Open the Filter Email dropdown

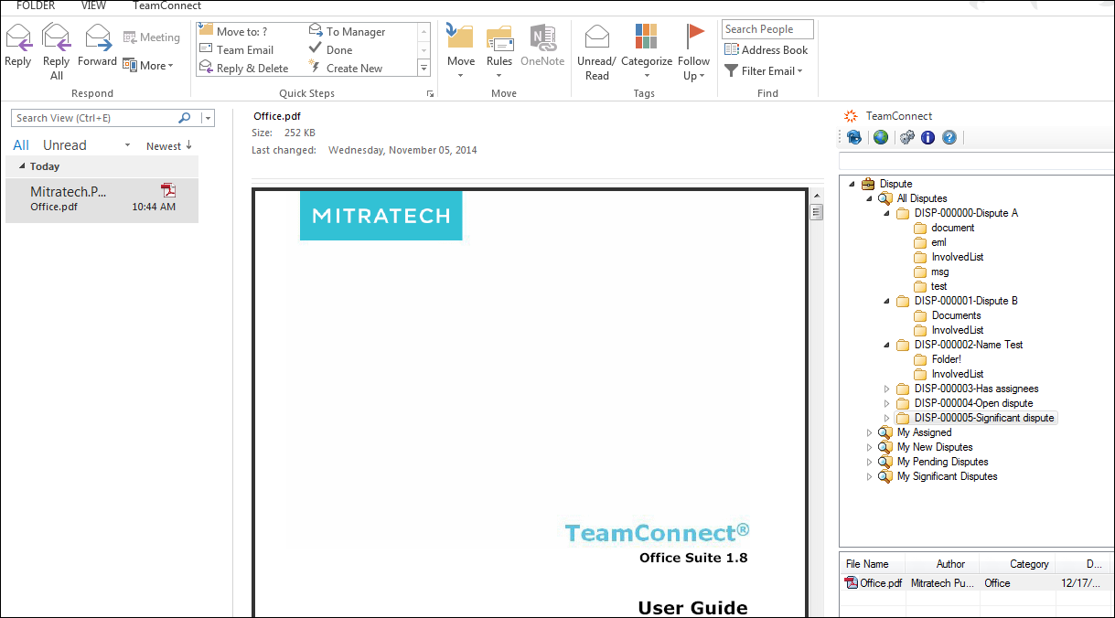[x=764, y=70]
